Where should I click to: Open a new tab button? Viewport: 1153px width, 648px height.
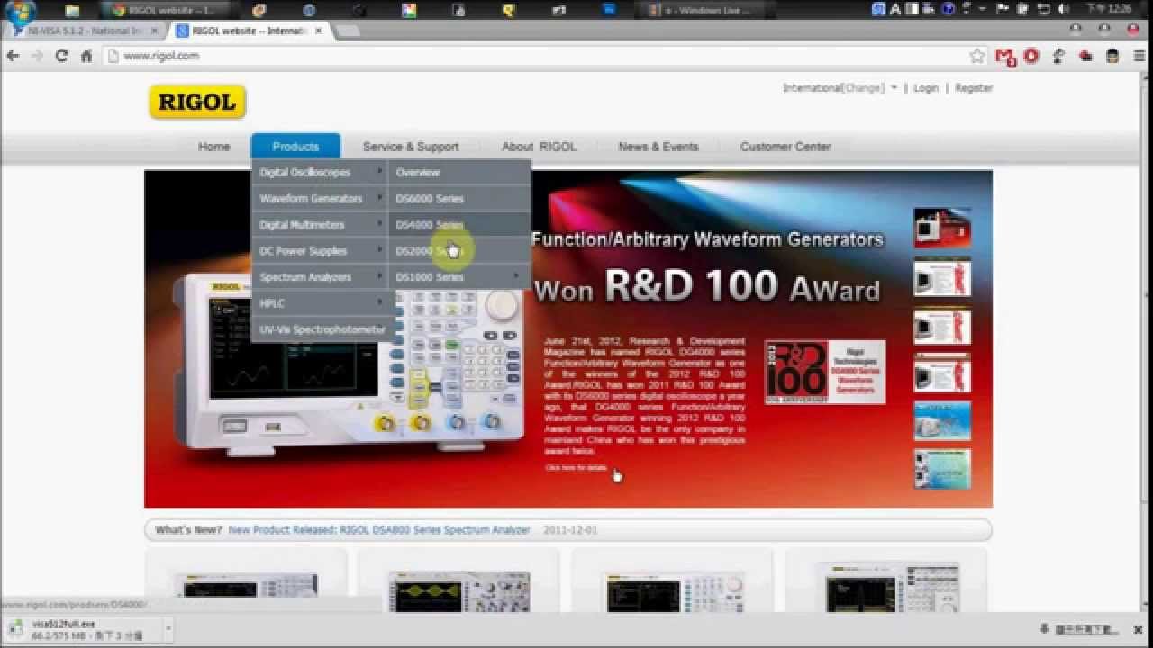pos(347,31)
